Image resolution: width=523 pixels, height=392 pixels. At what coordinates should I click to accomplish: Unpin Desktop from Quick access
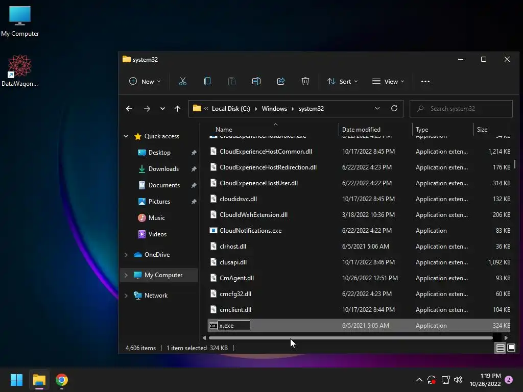(x=194, y=153)
